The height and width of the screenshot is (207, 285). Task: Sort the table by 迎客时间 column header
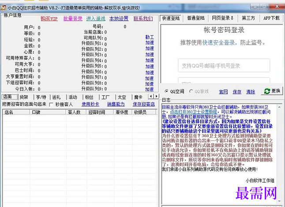[x=100, y=112]
